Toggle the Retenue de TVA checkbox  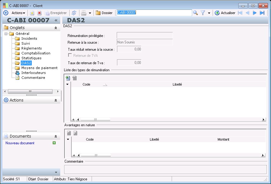pos(70,55)
